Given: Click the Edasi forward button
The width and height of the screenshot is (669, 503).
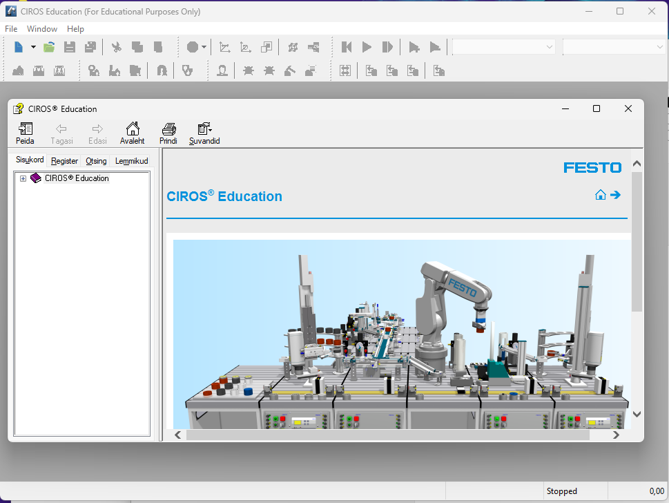Looking at the screenshot, I should (x=97, y=133).
